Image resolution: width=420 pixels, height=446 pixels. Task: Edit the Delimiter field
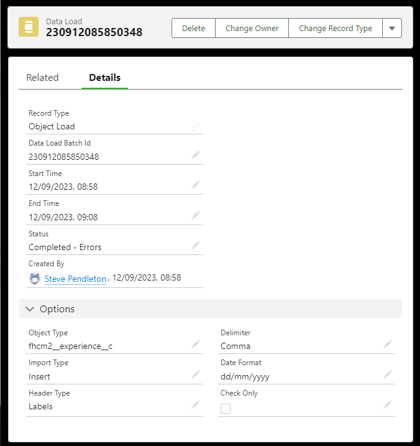388,344
